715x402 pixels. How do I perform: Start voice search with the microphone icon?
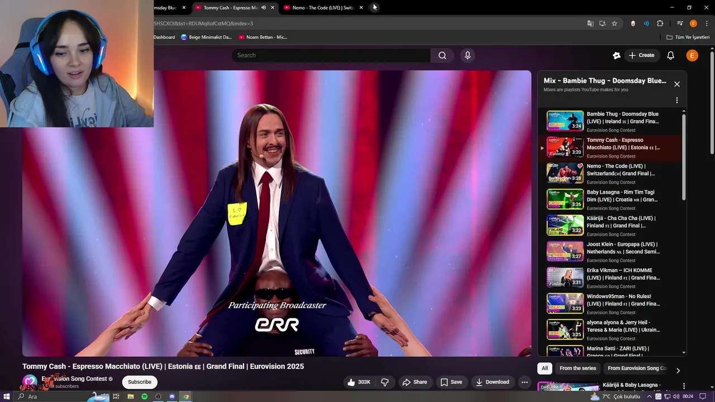tap(468, 55)
